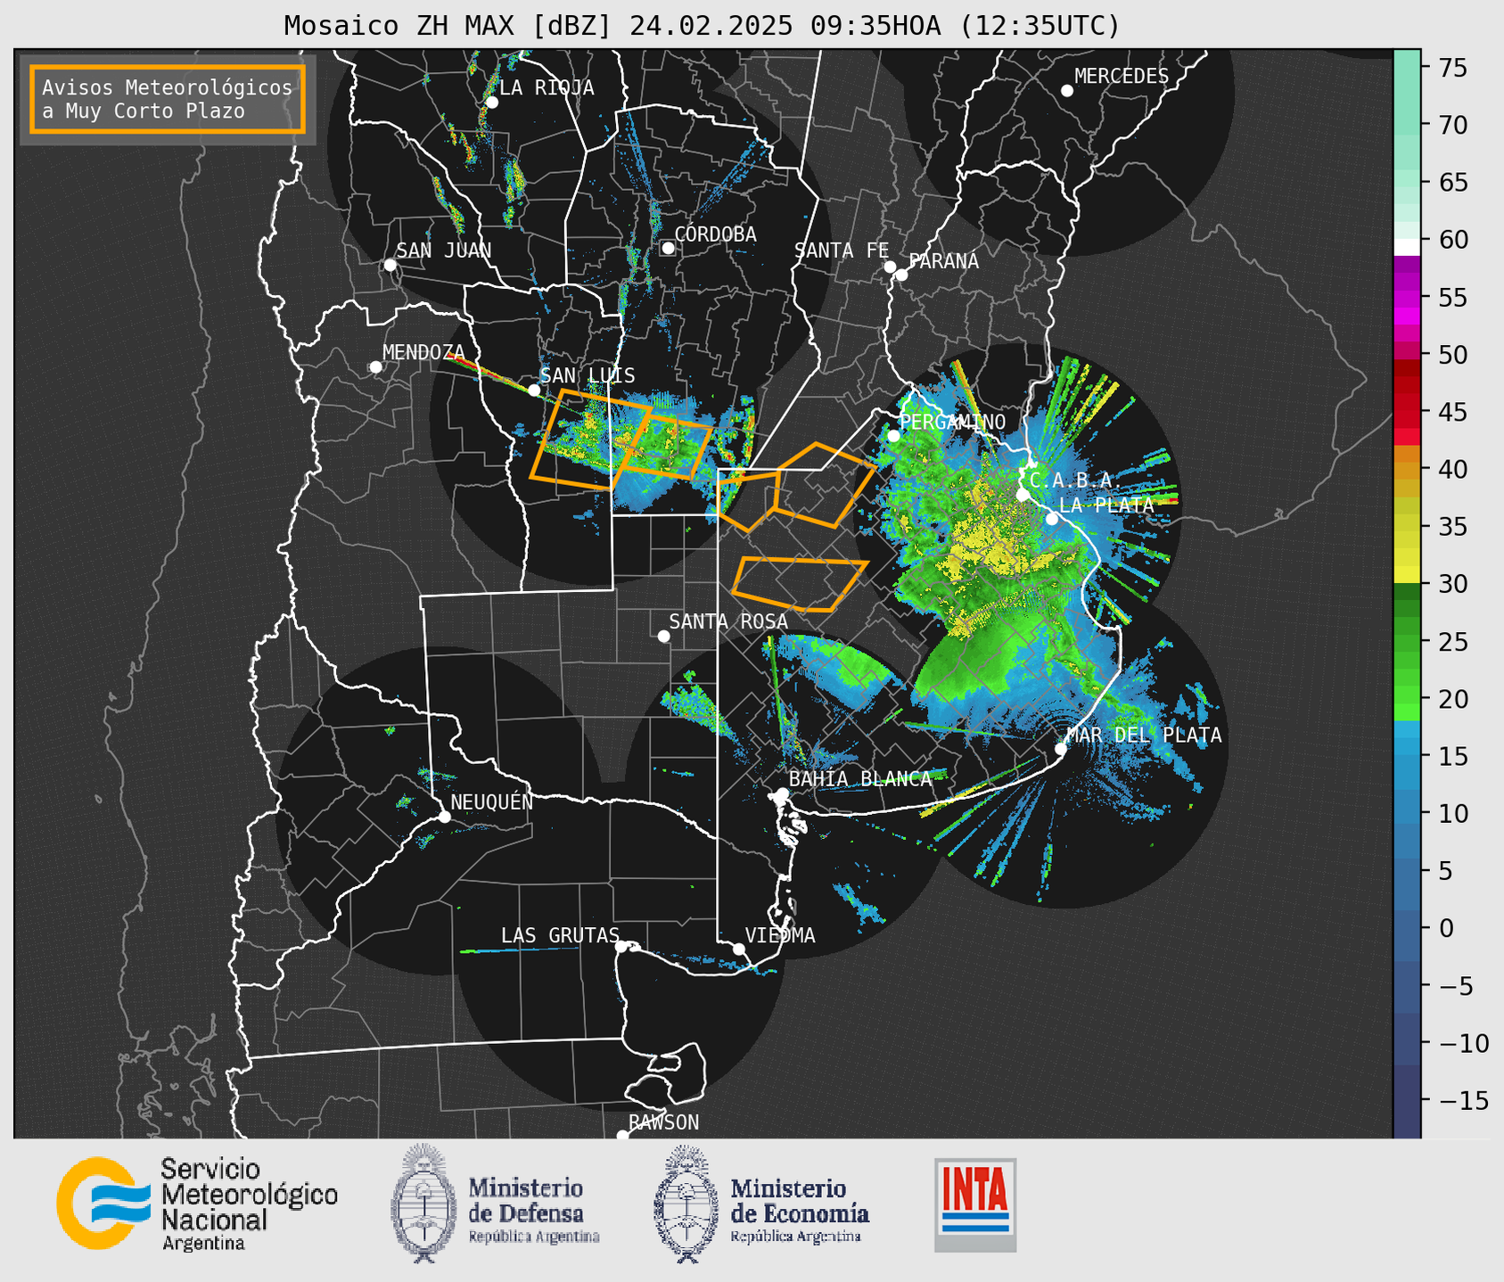Click the LA RIOJA city label

tap(547, 87)
